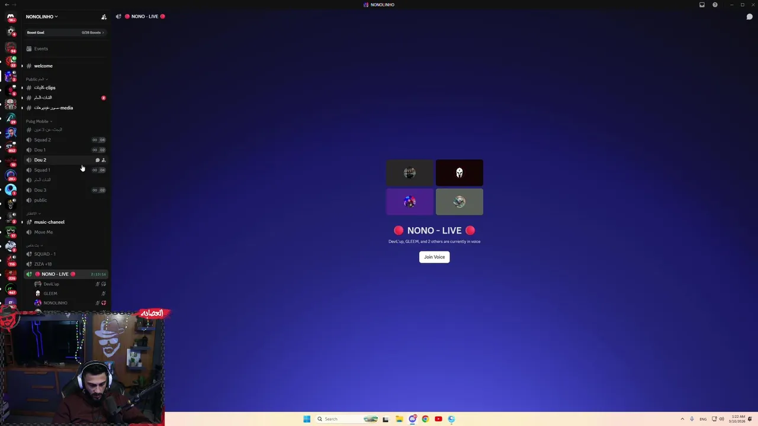758x426 pixels.
Task: Open the media text channel
Action: pyautogui.click(x=65, y=108)
